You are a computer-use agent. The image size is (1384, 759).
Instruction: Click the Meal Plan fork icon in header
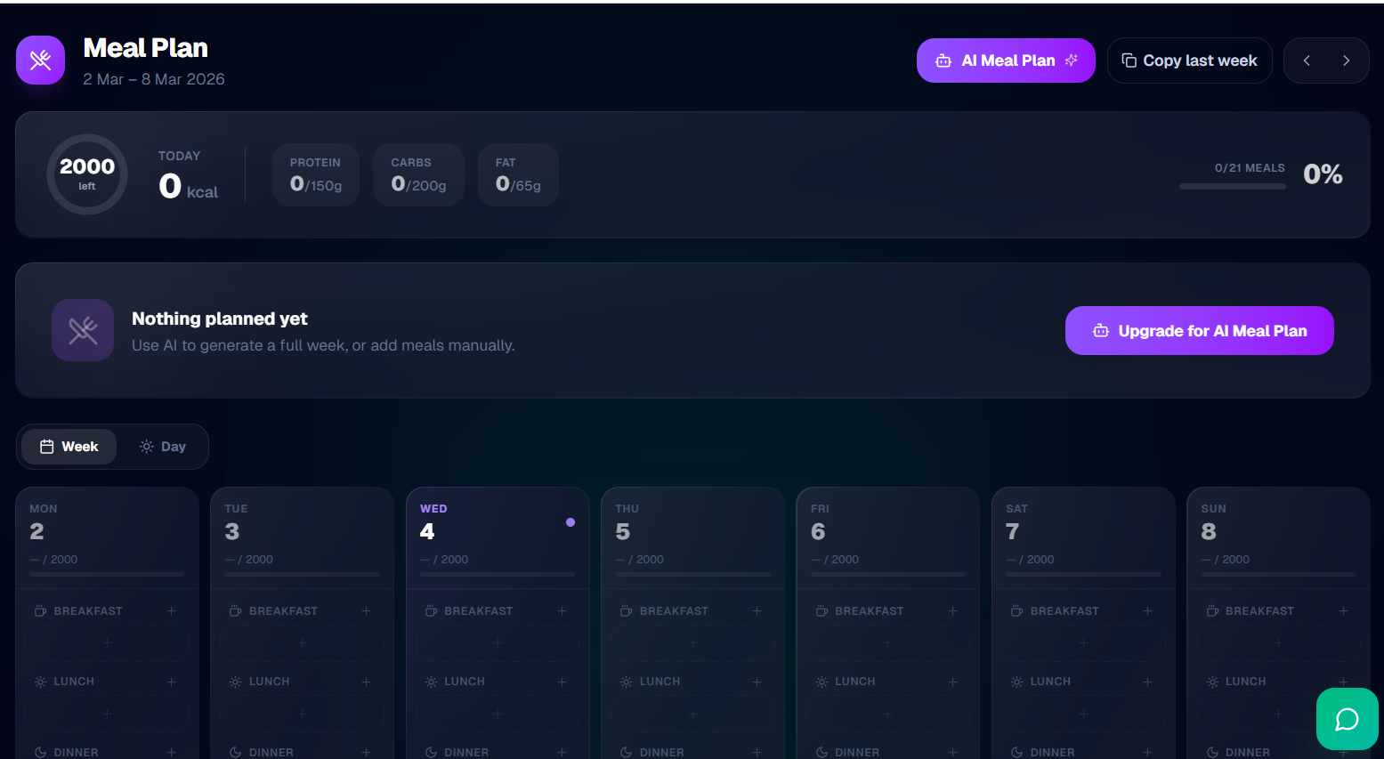[x=40, y=60]
